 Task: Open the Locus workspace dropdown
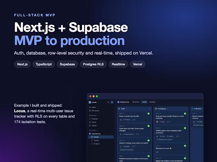tap(98, 102)
